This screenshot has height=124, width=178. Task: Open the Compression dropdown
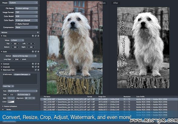coord(27,27)
